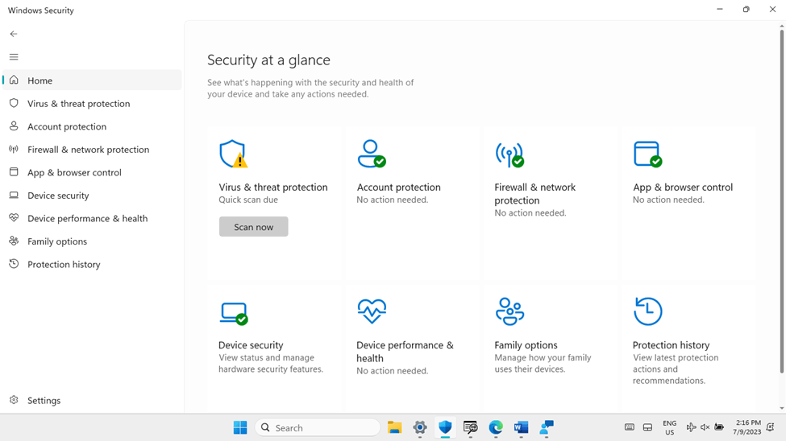Toggle the hamburger navigation menu
The height and width of the screenshot is (441, 786).
[x=14, y=57]
